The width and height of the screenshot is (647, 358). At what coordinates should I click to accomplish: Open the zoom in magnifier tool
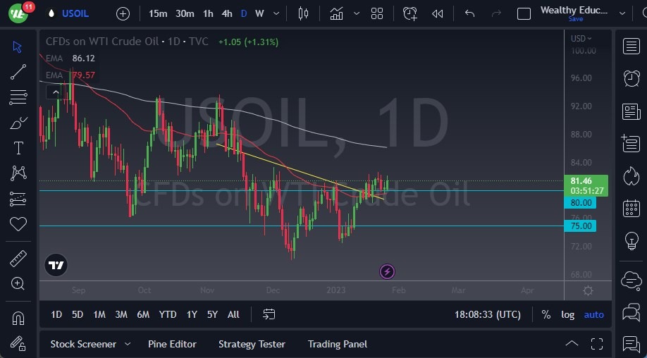pyautogui.click(x=18, y=283)
